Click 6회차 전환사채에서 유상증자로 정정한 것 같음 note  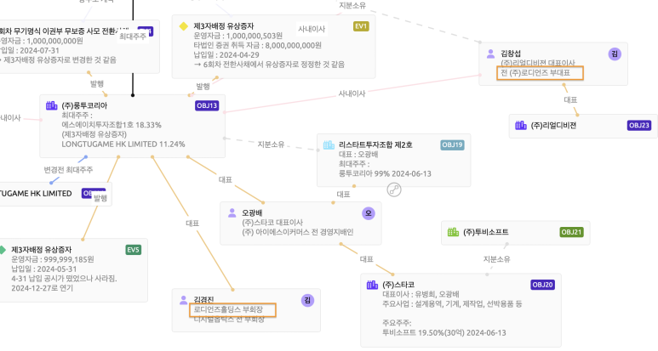tap(269, 65)
